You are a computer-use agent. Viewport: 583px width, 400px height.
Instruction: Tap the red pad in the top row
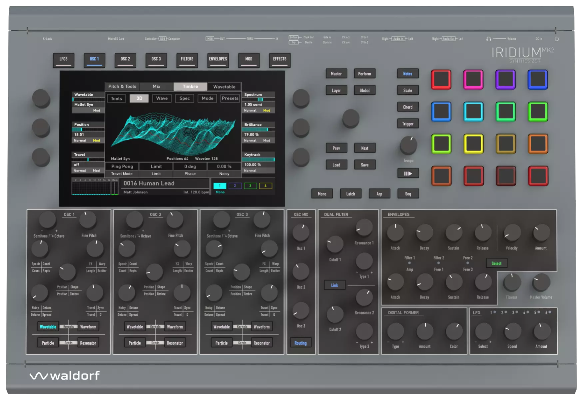(x=441, y=79)
